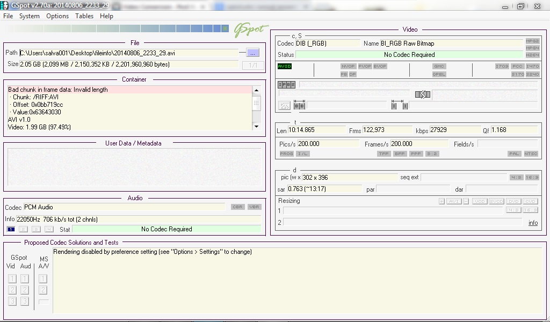This screenshot has height=322, width=550.
Task: Open the Options menu
Action: click(x=57, y=16)
